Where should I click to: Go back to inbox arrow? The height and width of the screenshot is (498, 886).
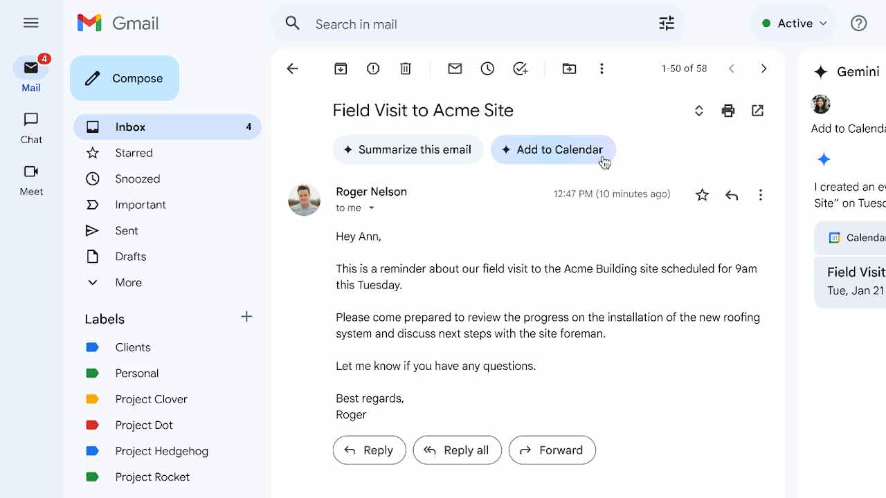click(x=292, y=68)
